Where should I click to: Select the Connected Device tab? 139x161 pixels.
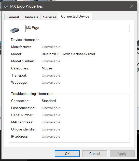point(75,17)
